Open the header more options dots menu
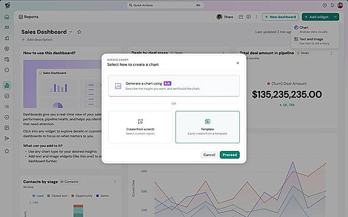 click(256, 17)
